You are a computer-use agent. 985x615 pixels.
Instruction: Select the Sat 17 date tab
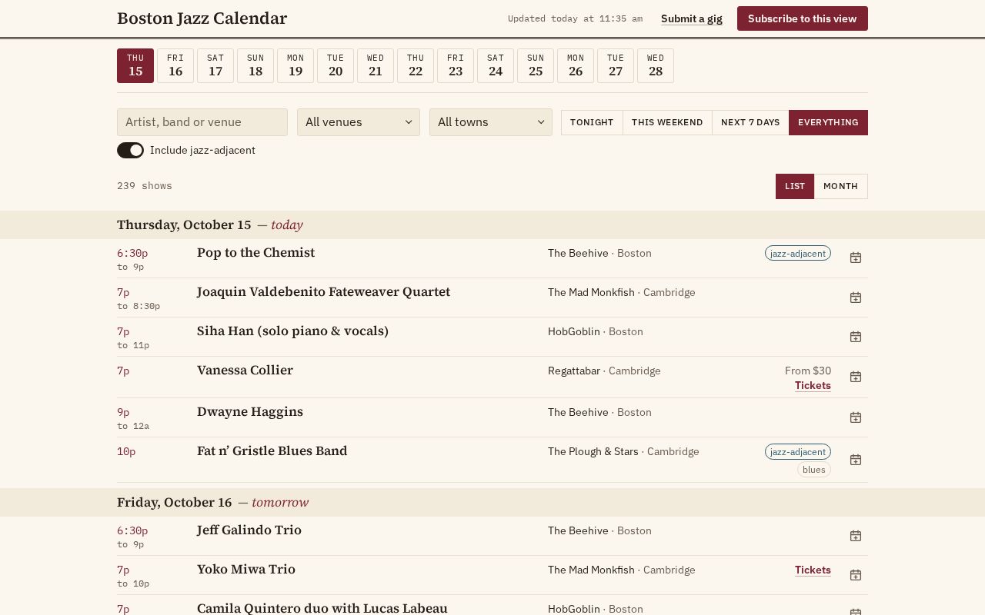pyautogui.click(x=215, y=65)
